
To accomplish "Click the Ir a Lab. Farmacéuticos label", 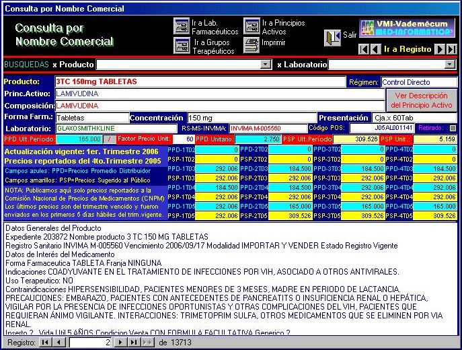I will pyautogui.click(x=215, y=27).
